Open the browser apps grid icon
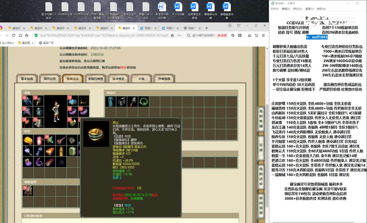 (240, 35)
